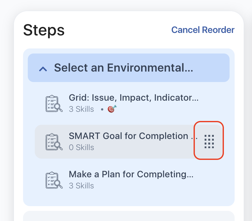Click the '0 Skills' label under SMART Goal
This screenshot has width=252, height=221.
(81, 148)
